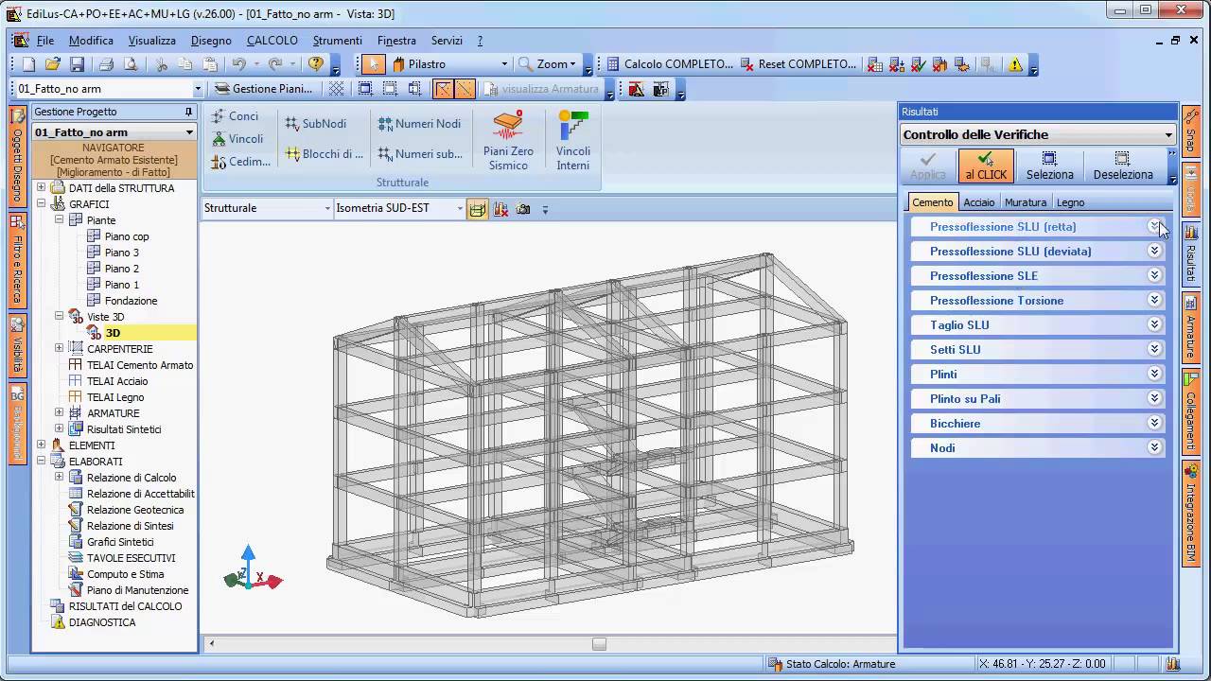The image size is (1211, 681).
Task: Open the CALCOLO menu
Action: click(x=272, y=41)
